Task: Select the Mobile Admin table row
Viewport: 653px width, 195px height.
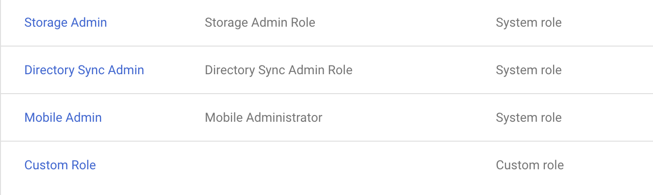Action: (x=326, y=117)
